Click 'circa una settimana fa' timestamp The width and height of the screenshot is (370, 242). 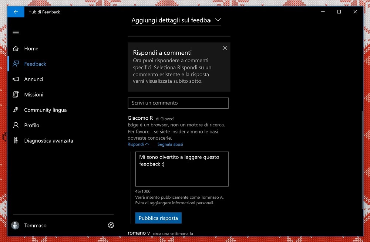point(173,234)
